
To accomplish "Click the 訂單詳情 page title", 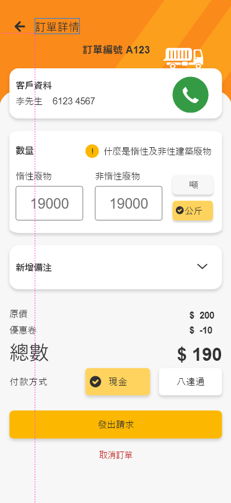I will point(57,26).
